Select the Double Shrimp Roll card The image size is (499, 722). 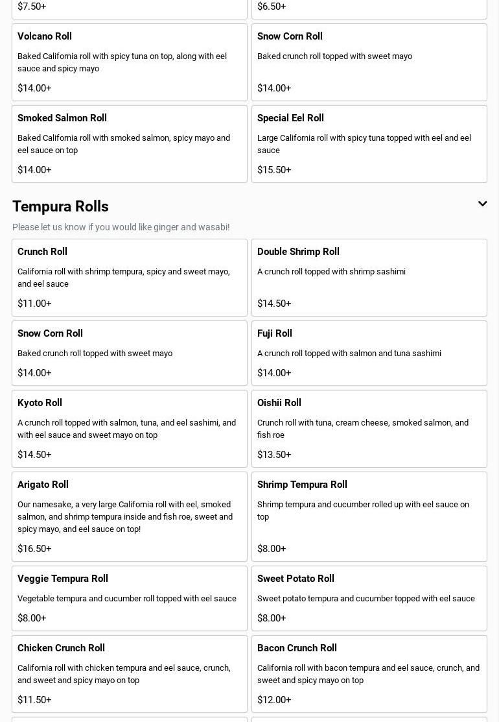pos(369,278)
